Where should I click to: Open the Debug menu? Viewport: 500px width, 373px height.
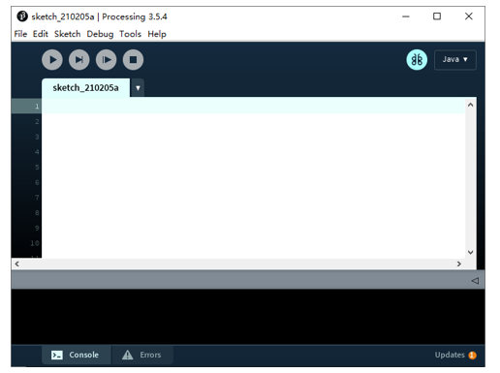[100, 34]
